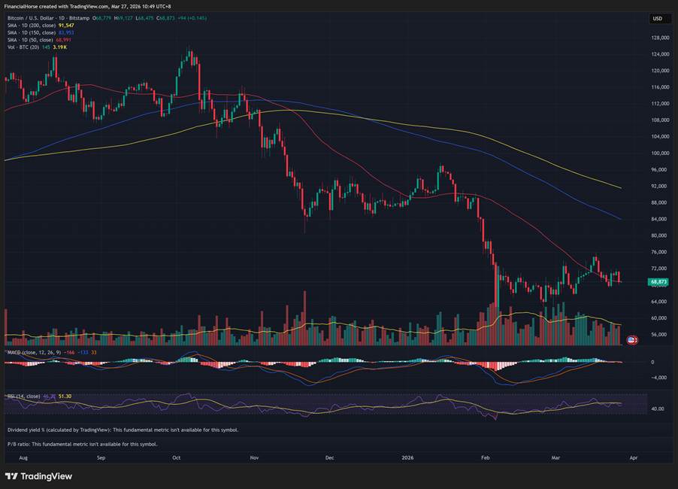Click the Oct label on time axis
The height and width of the screenshot is (489, 678).
(x=177, y=457)
